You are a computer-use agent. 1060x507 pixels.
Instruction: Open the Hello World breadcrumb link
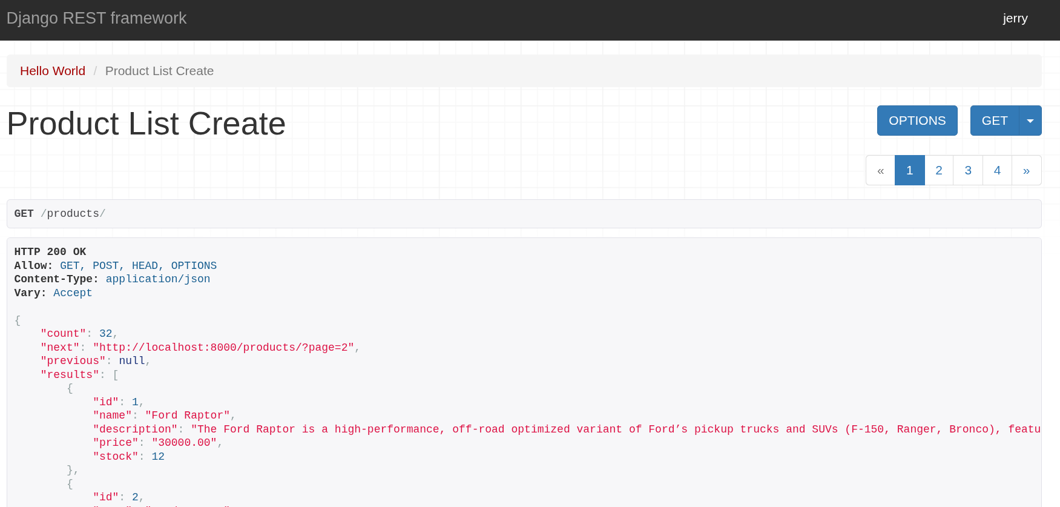53,71
